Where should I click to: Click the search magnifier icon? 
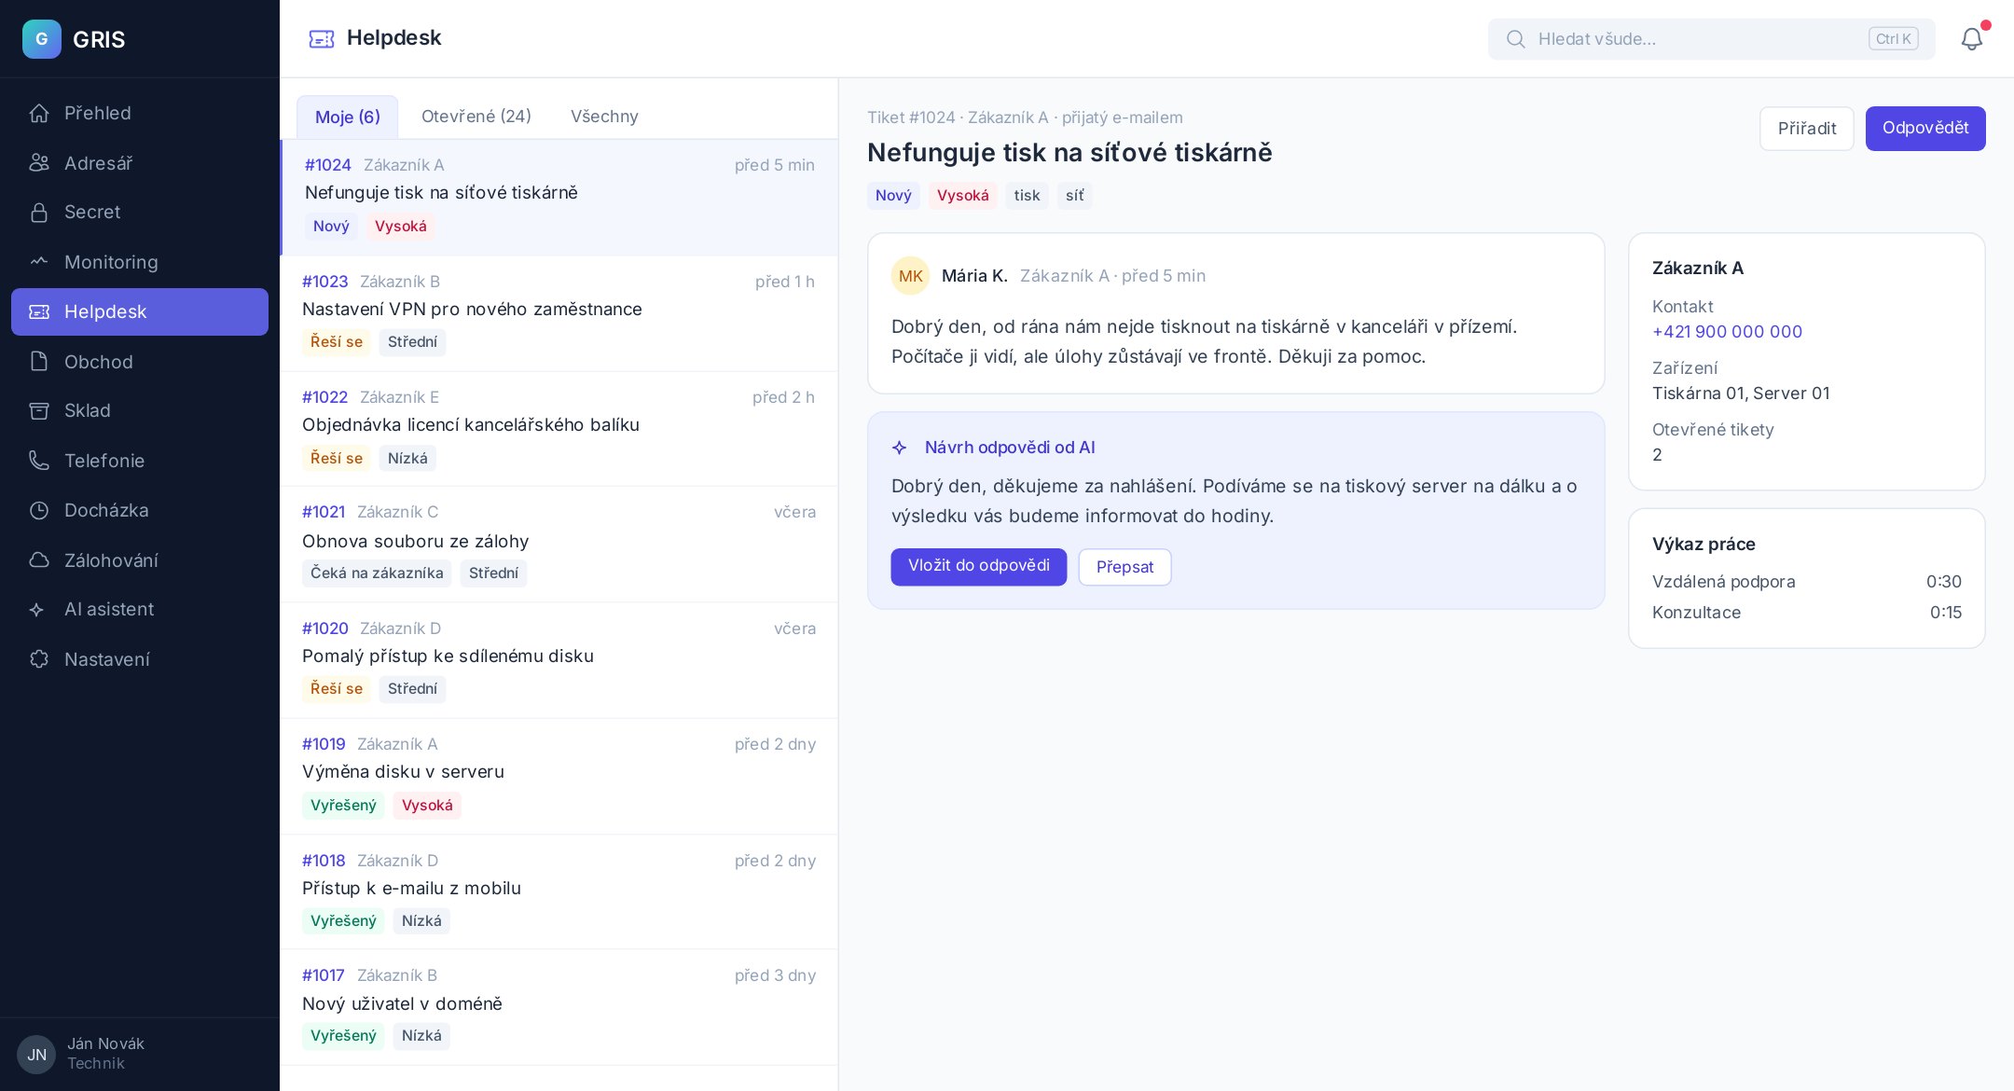[x=1516, y=39]
